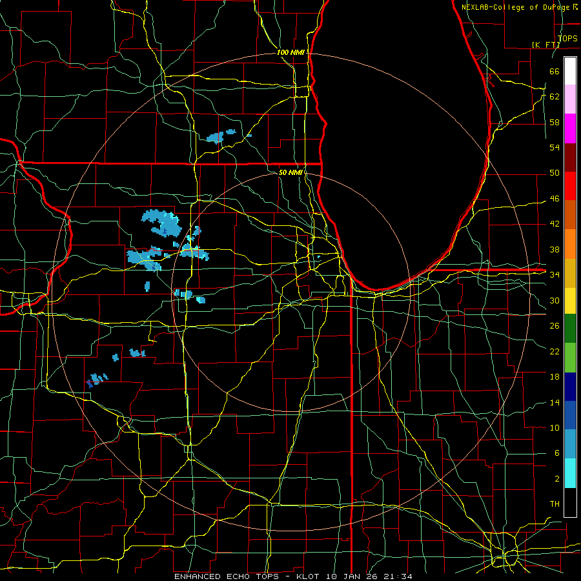Viewport: 581px width, 581px height.
Task: Select the dark green legend swatch
Action: click(x=570, y=329)
